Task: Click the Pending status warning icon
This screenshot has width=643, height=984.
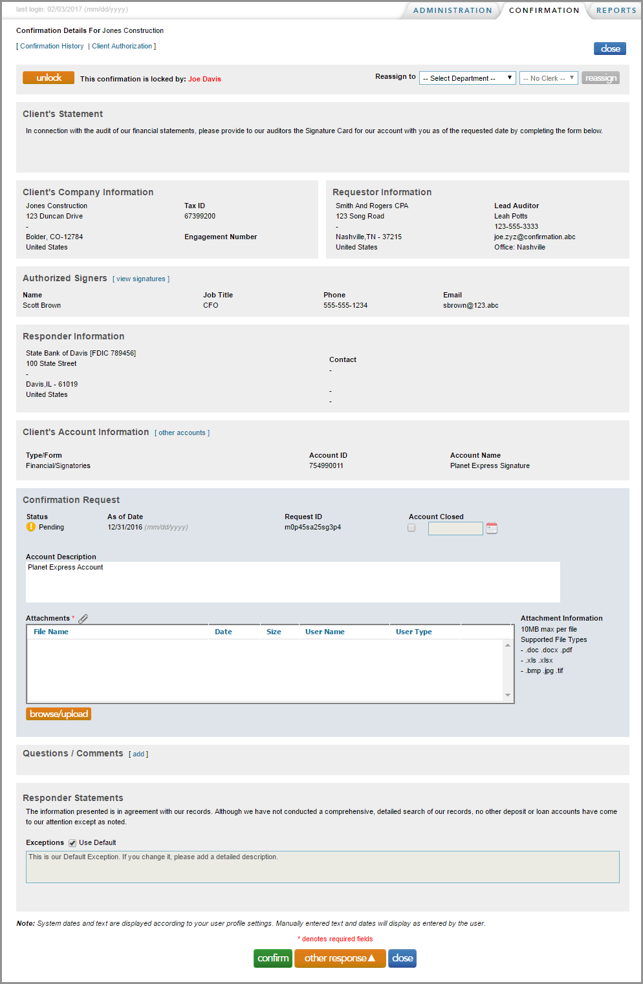Action: pos(29,527)
